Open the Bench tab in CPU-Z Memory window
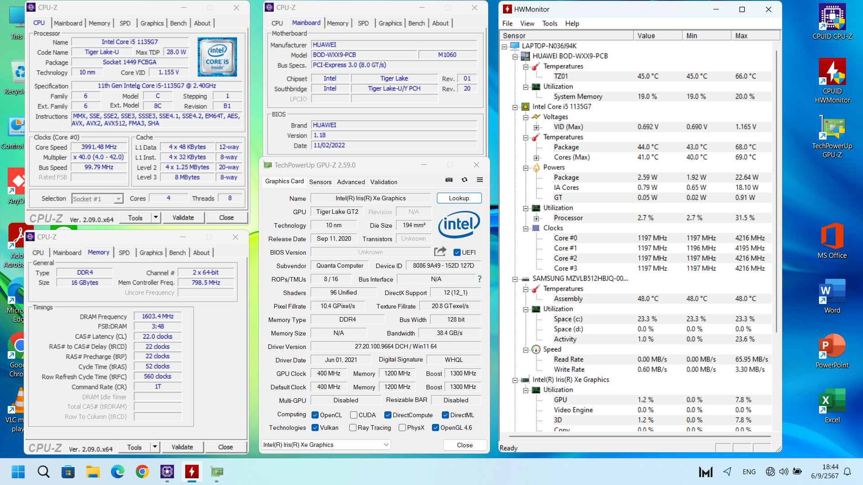The width and height of the screenshot is (863, 485). point(178,253)
